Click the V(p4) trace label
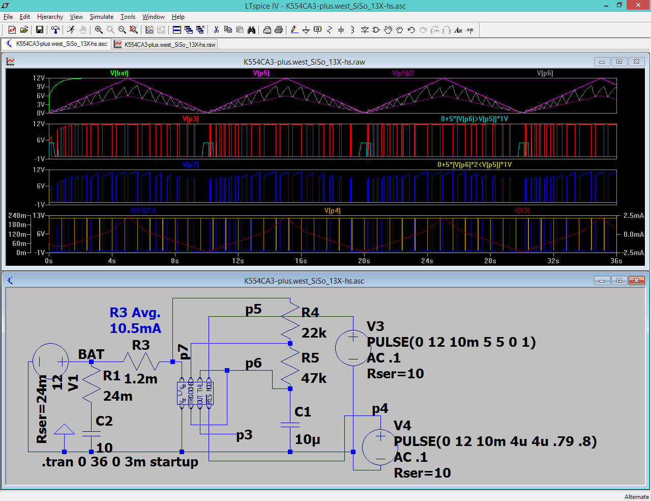 coord(333,211)
